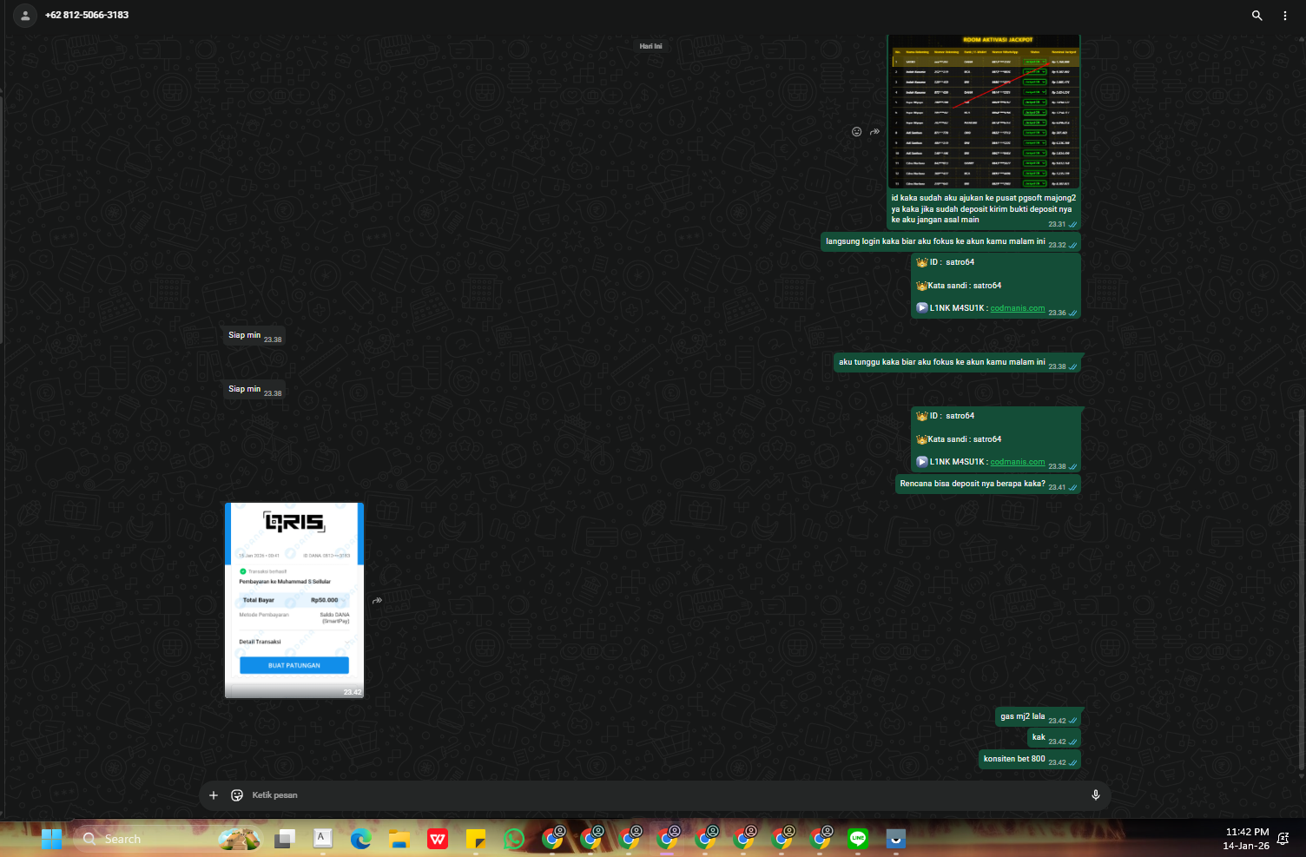Screen dimensions: 1306x857
Task: Open Microsoft Edge from the taskbar
Action: click(x=360, y=839)
